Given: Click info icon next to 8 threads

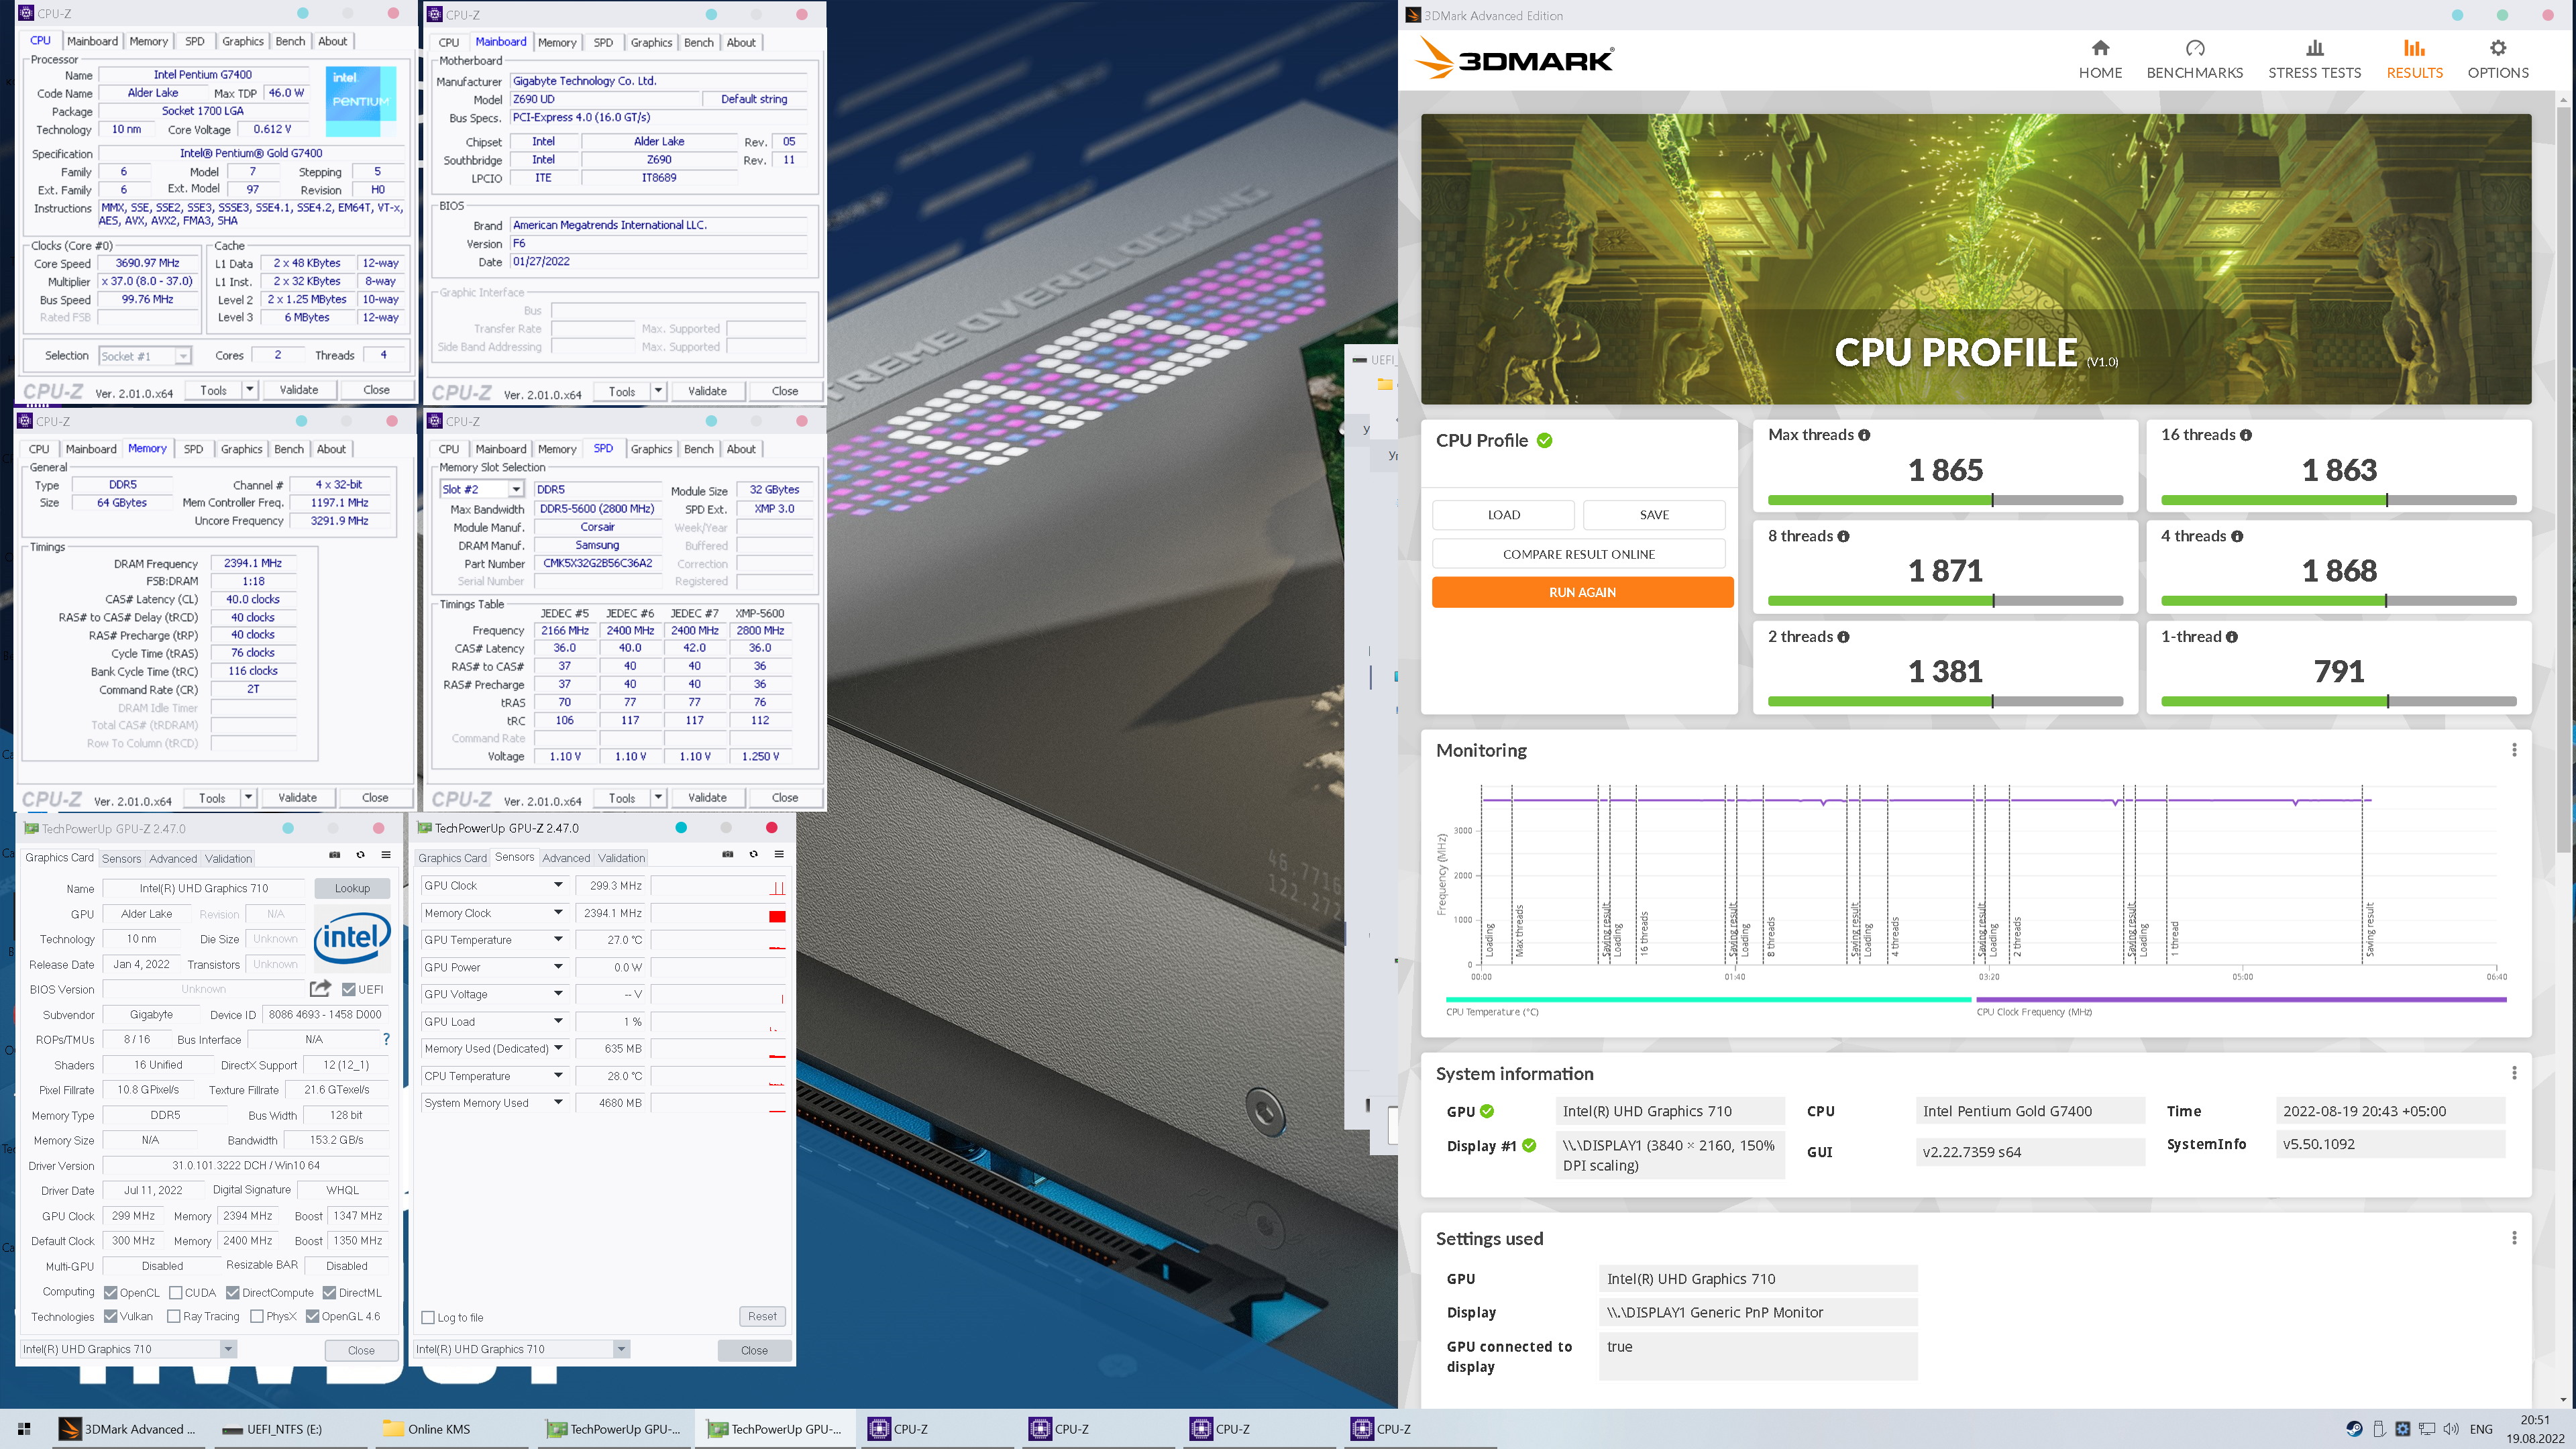Looking at the screenshot, I should (1843, 537).
